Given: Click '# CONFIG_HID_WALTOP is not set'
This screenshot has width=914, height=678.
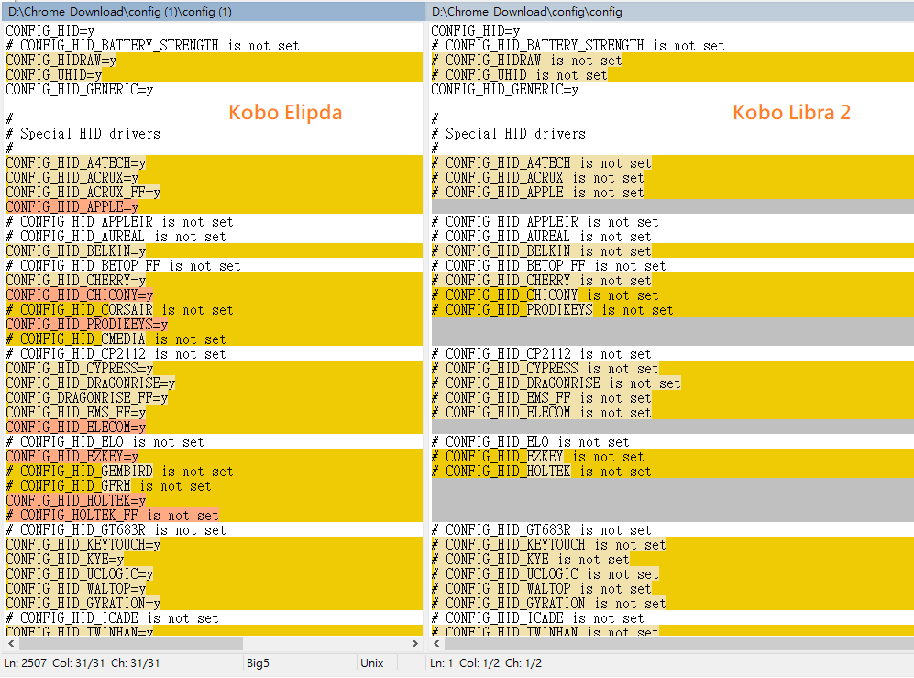Looking at the screenshot, I should [542, 589].
